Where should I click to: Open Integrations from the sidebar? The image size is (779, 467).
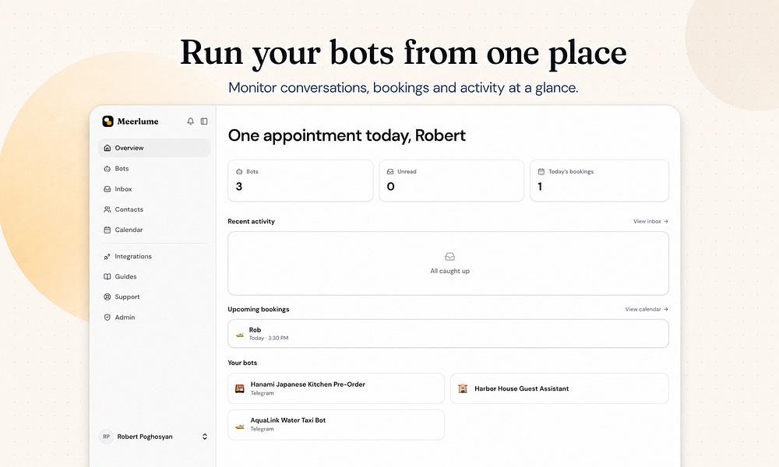coord(154,257)
